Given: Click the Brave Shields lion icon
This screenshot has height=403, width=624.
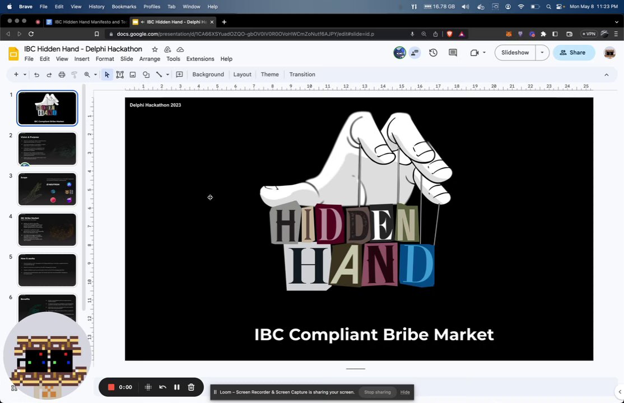Looking at the screenshot, I should 450,34.
